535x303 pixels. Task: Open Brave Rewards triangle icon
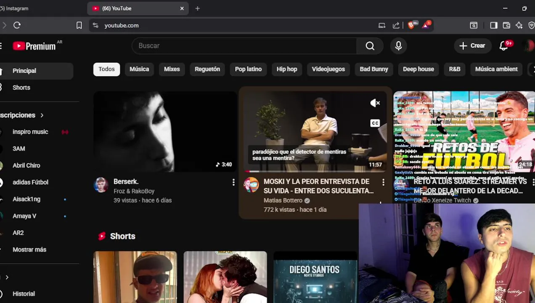pos(426,25)
